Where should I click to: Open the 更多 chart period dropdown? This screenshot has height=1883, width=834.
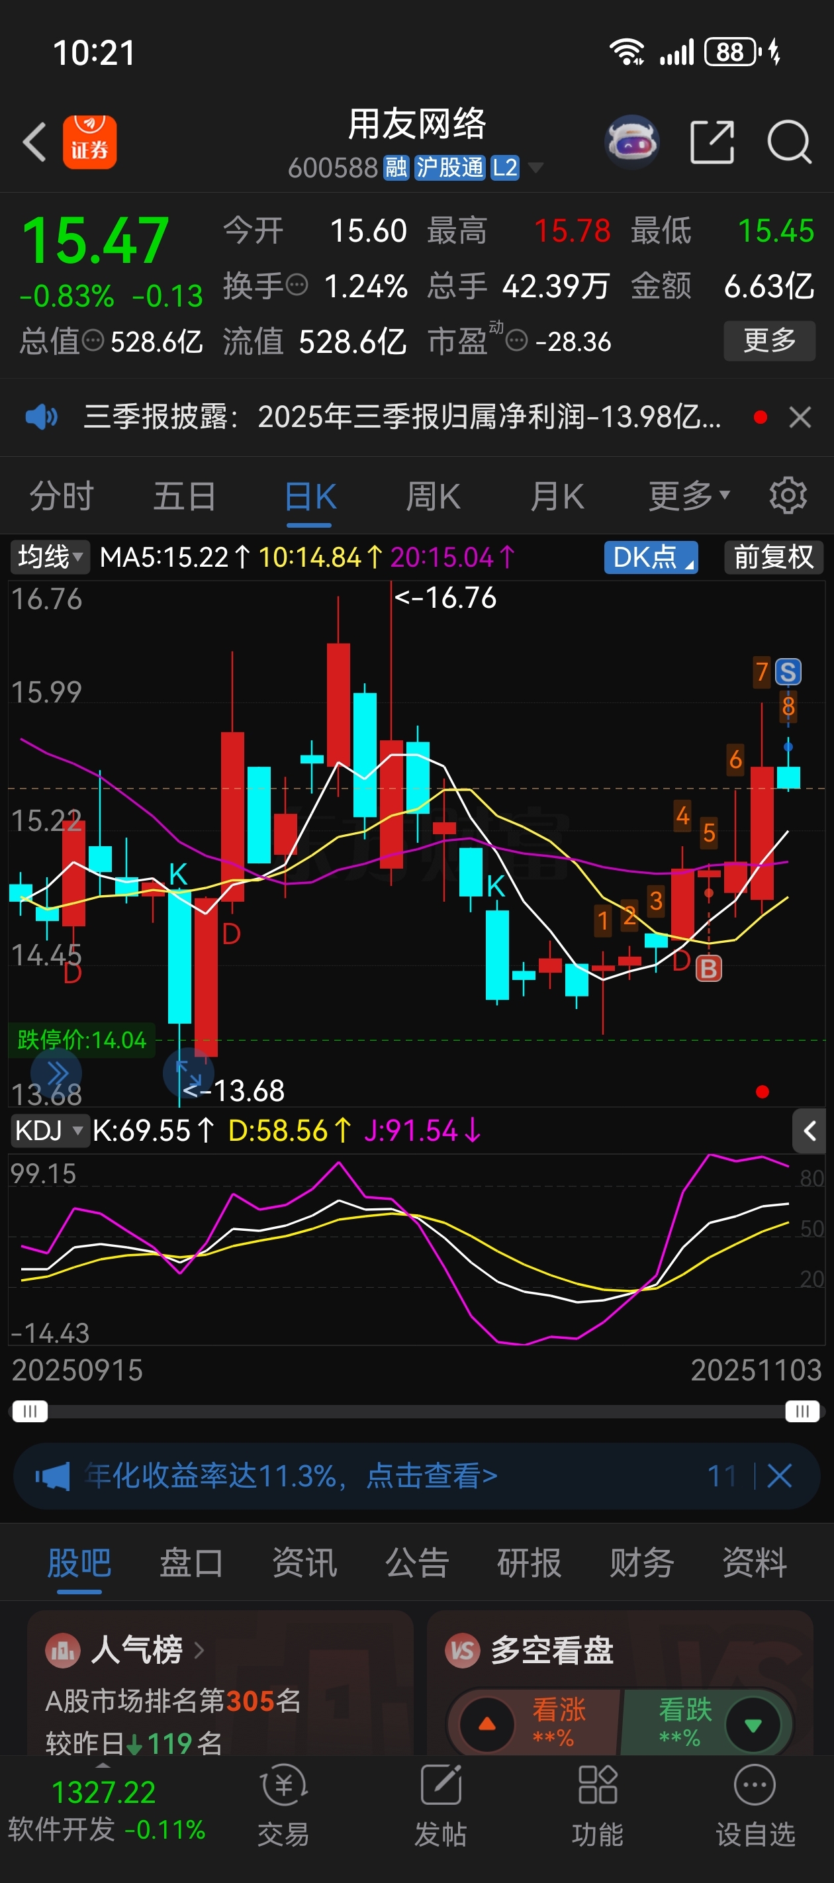pyautogui.click(x=688, y=496)
